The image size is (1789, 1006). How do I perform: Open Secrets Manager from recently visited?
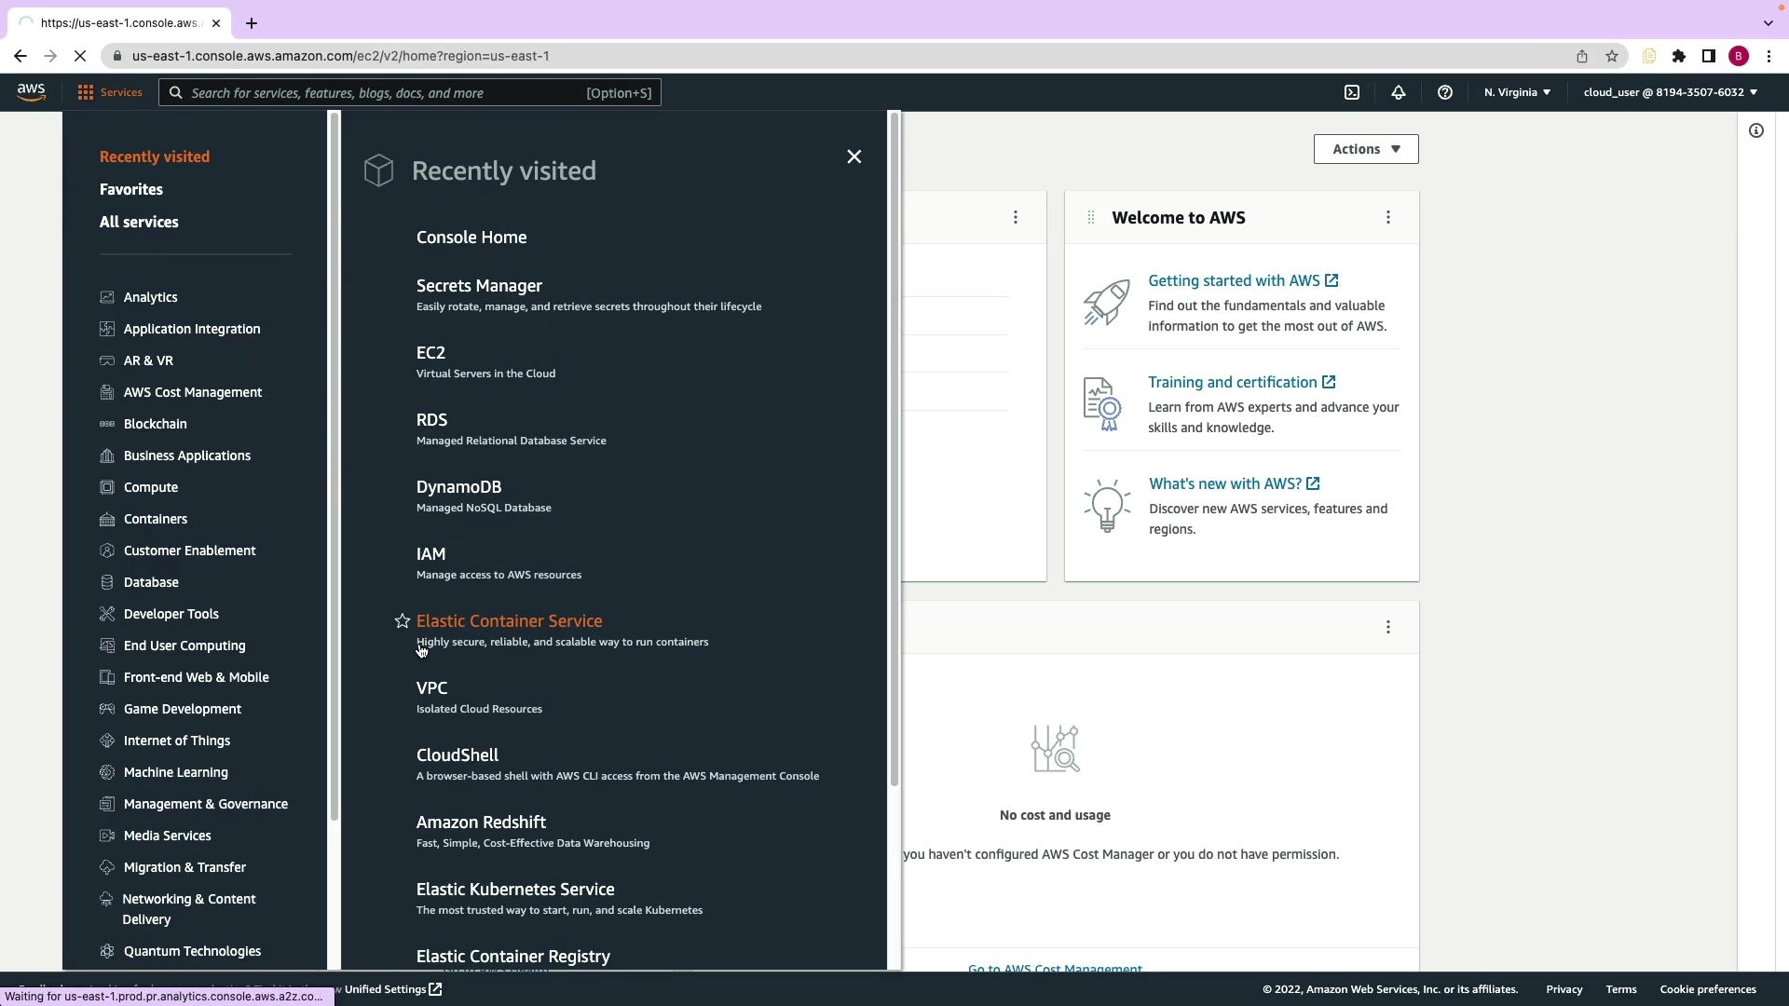479,286
